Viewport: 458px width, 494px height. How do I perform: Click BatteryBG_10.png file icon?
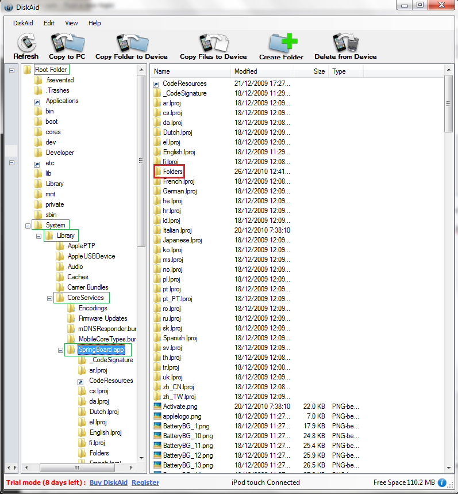pyautogui.click(x=157, y=435)
